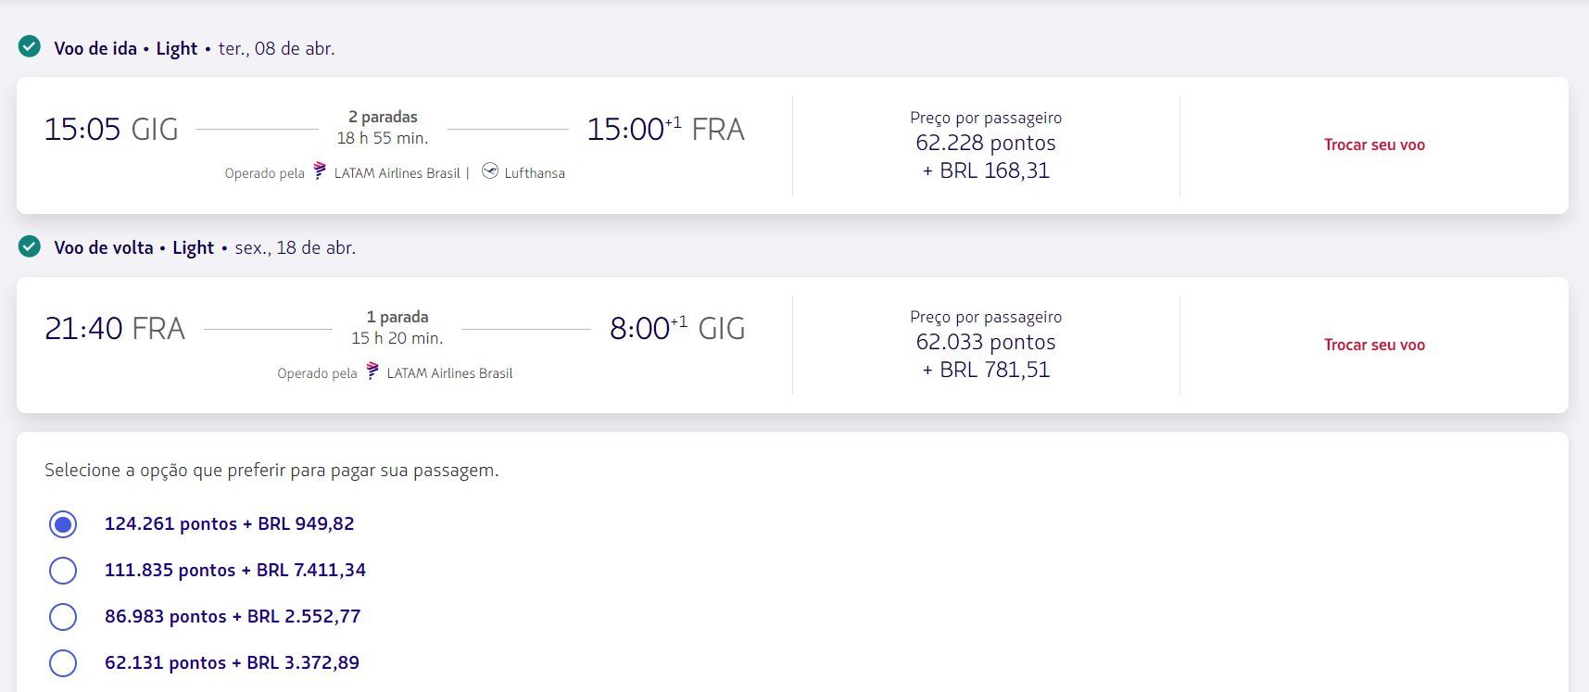Click the LATAM logo in the return flight card
This screenshot has width=1589, height=692.
tap(372, 371)
